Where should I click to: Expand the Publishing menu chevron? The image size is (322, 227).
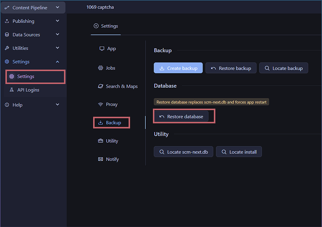57,21
